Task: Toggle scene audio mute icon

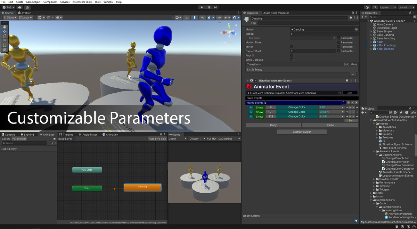Action: [202, 17]
